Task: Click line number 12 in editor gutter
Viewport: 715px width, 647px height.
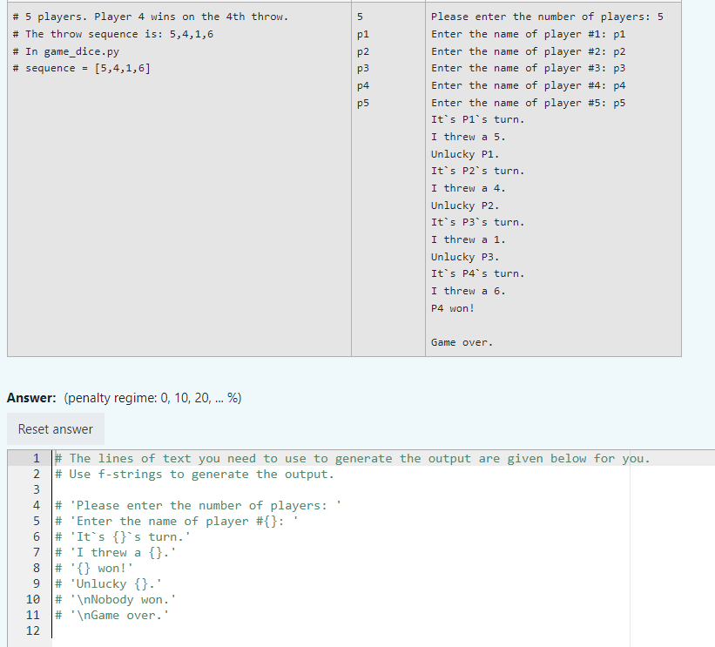Action: 33,630
